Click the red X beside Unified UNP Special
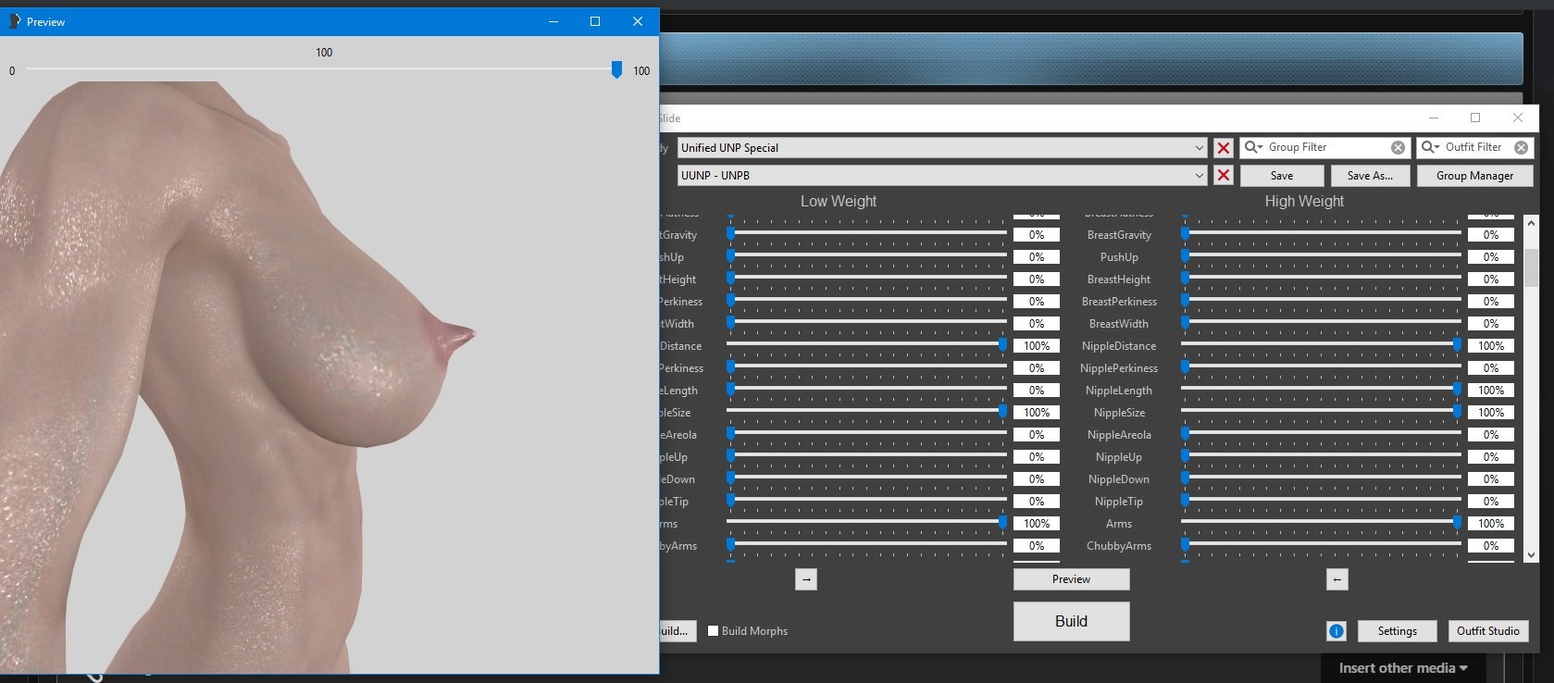 1224,148
